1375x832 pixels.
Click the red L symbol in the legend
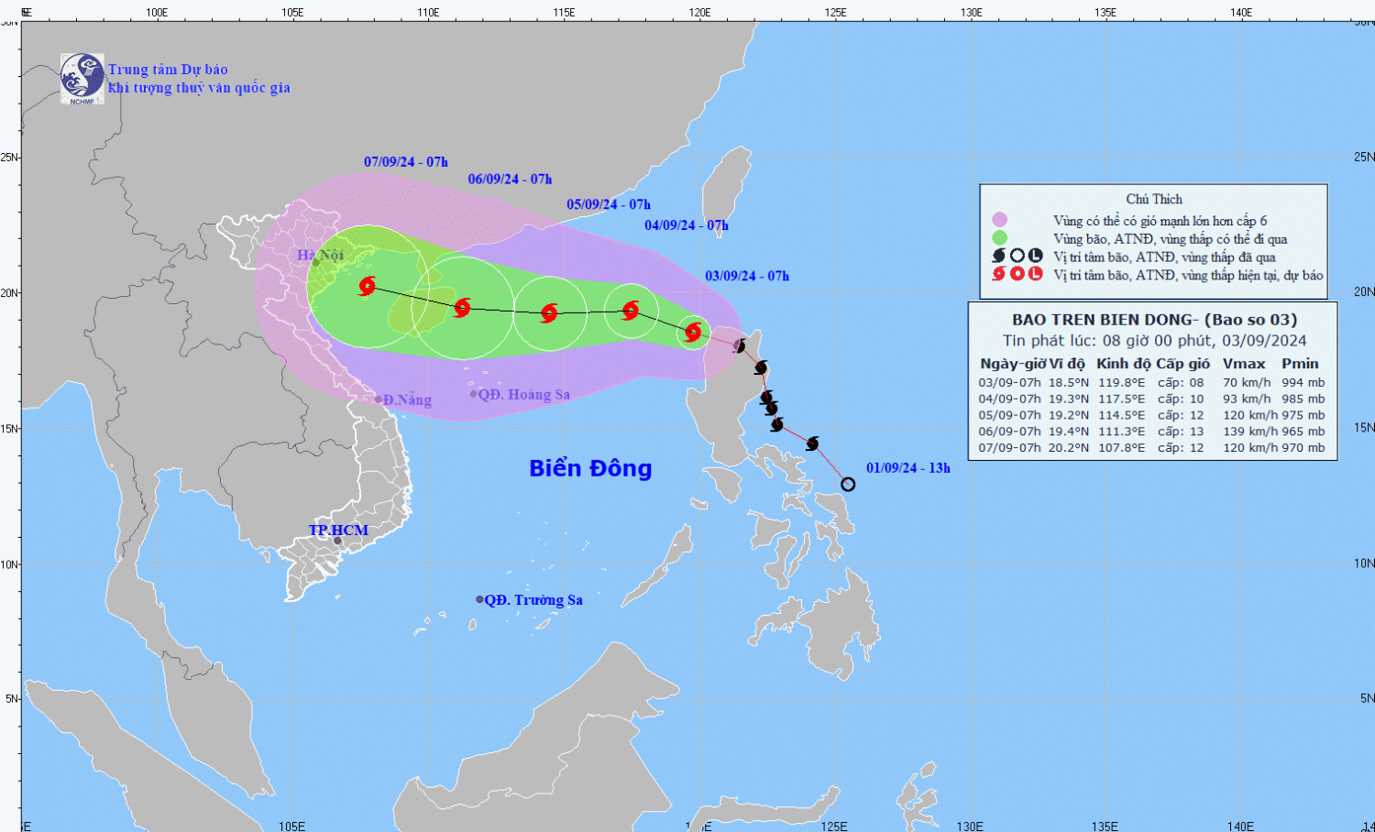(1035, 274)
